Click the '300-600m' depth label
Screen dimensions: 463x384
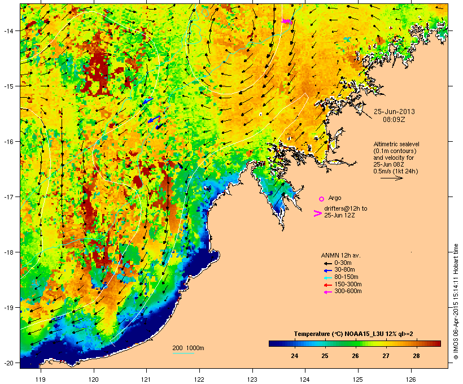(348, 291)
